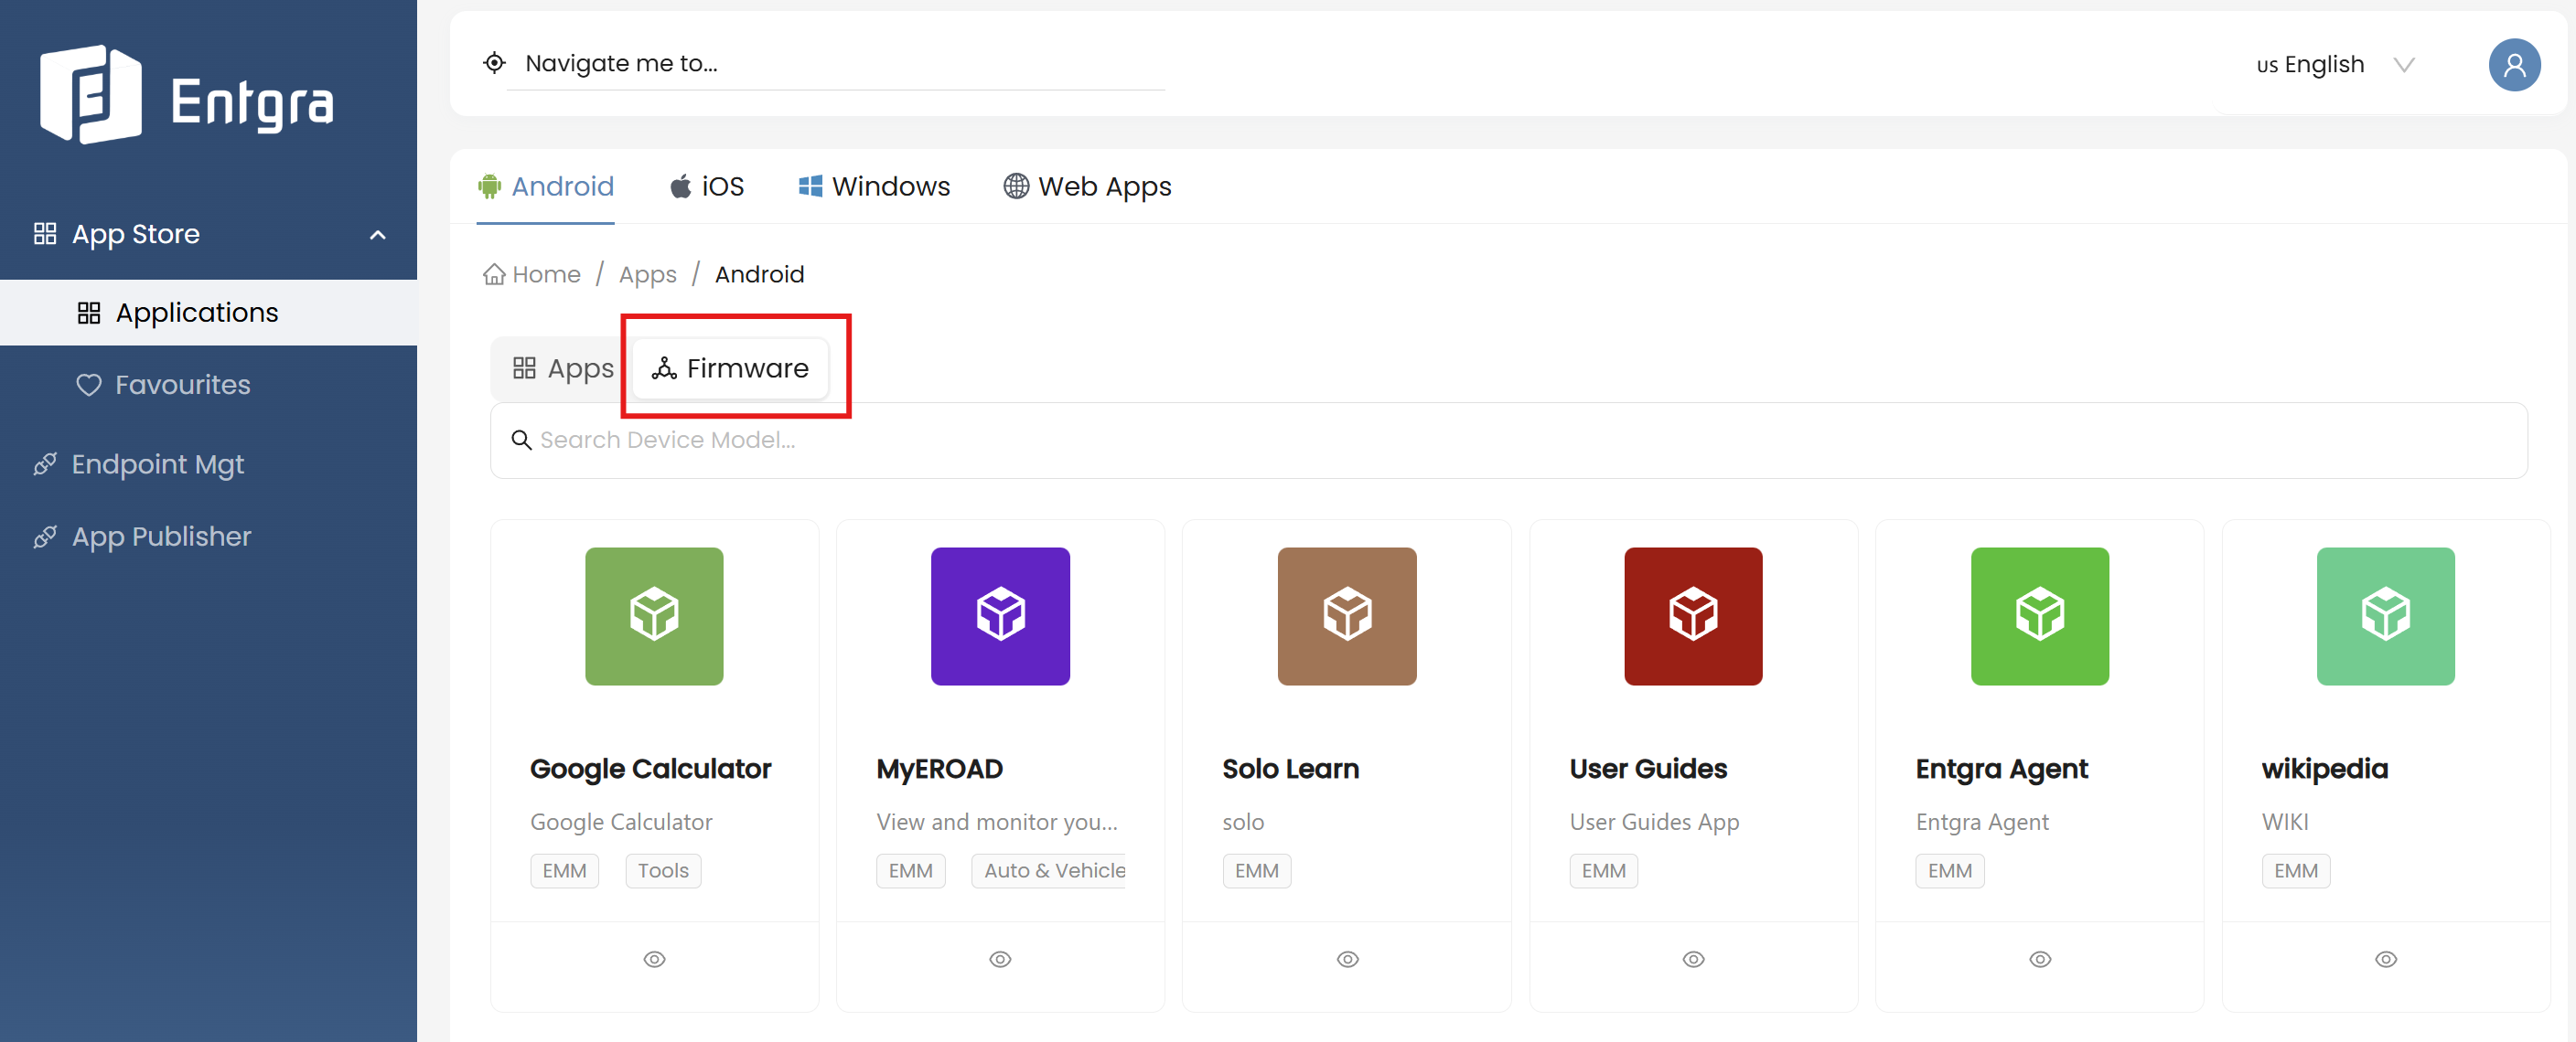The height and width of the screenshot is (1042, 2576).
Task: Click the Entgra Agent title
Action: [2001, 769]
